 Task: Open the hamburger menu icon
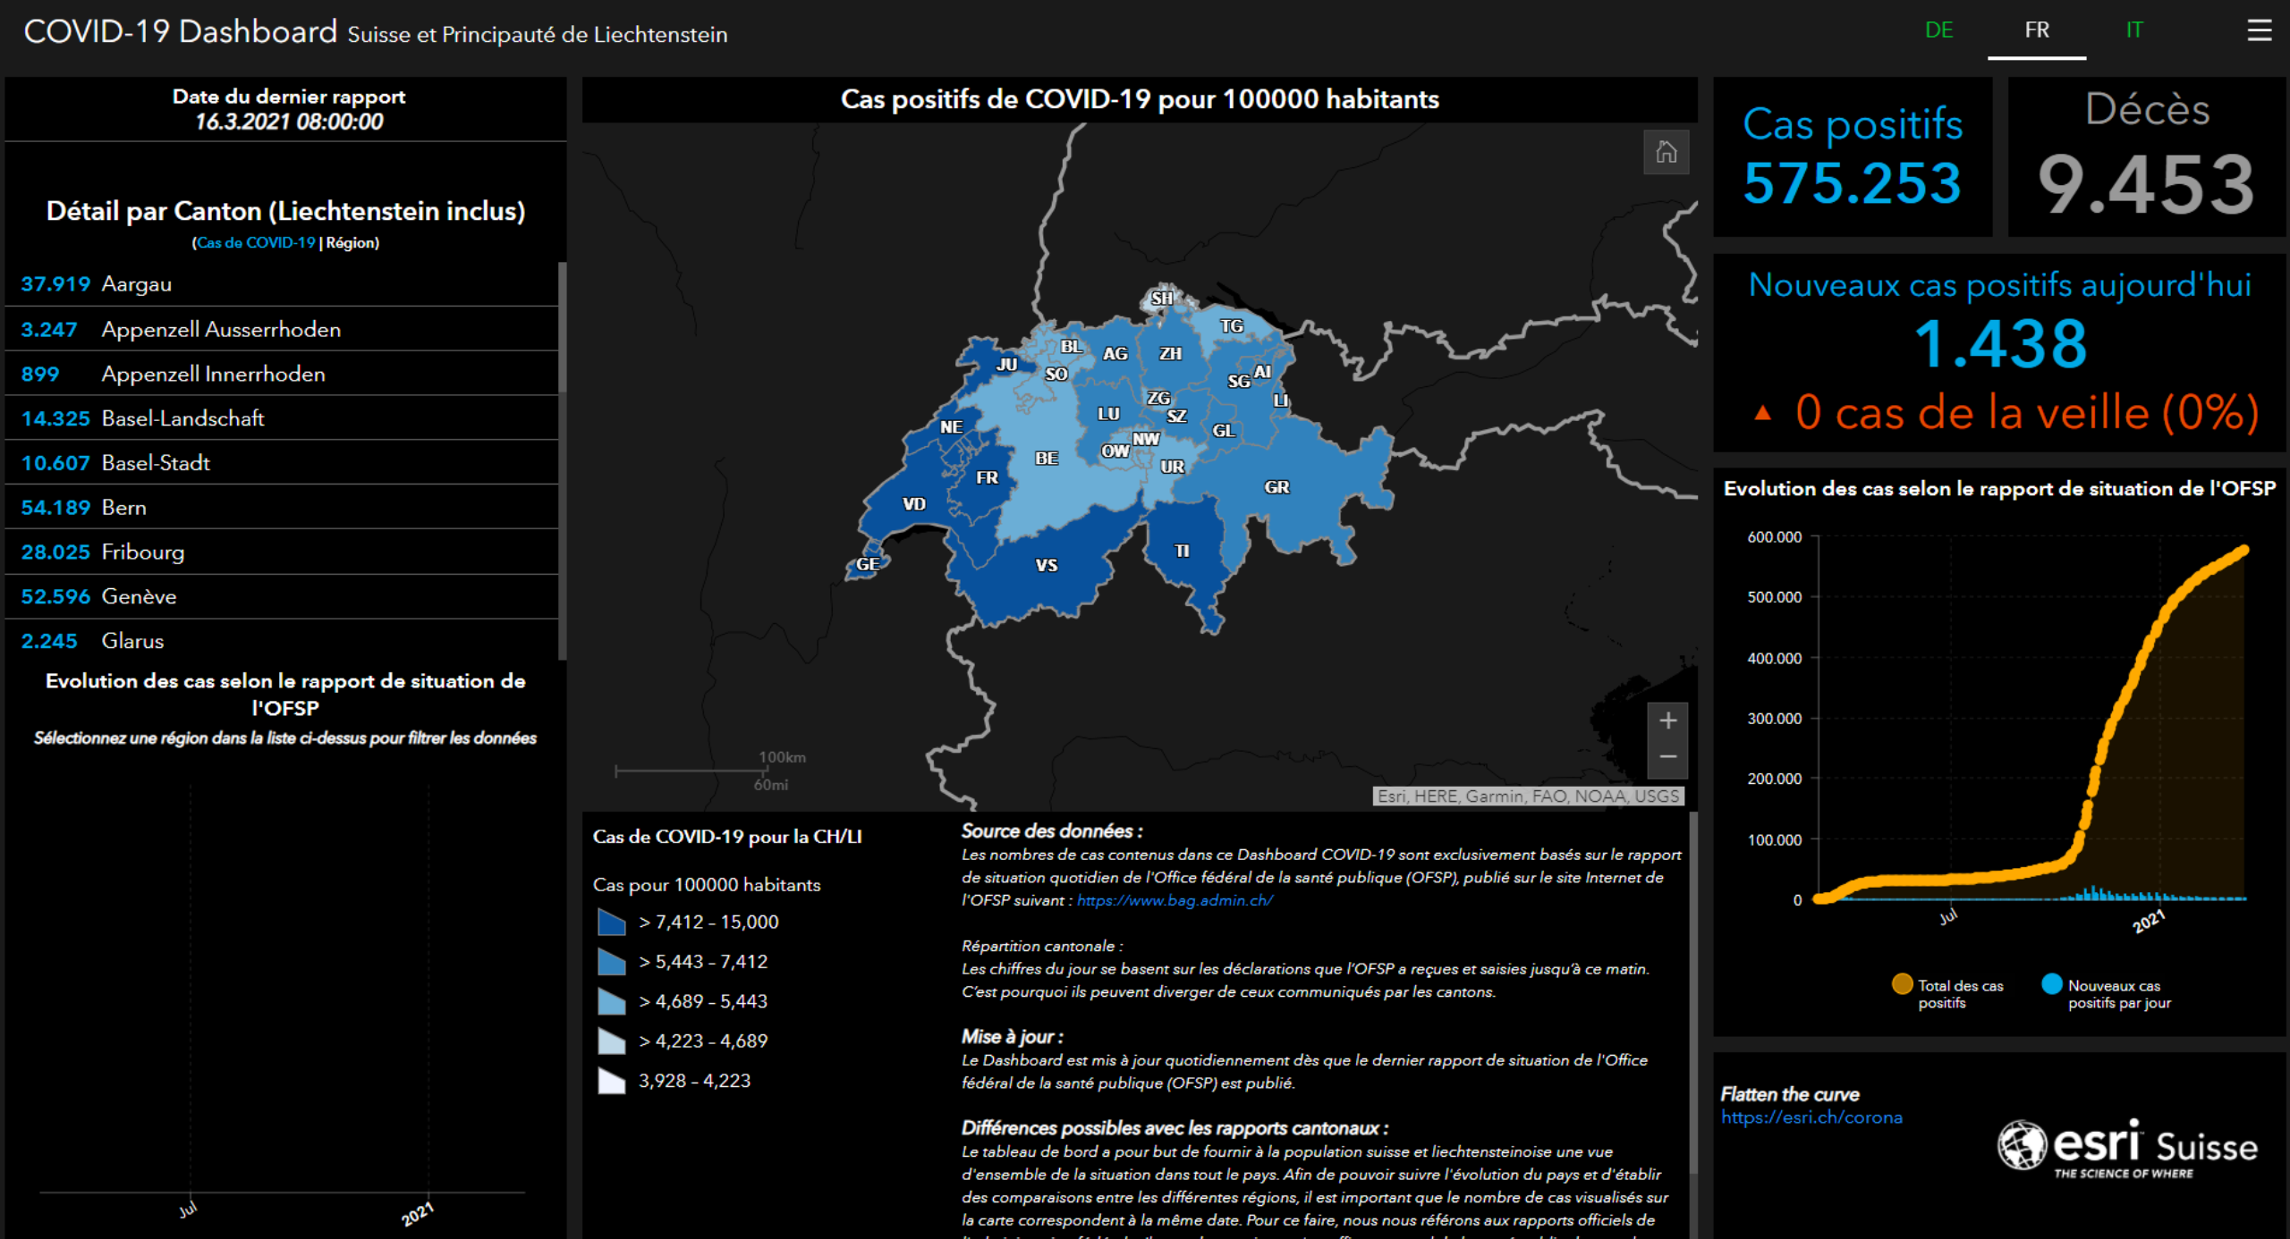point(2259,30)
